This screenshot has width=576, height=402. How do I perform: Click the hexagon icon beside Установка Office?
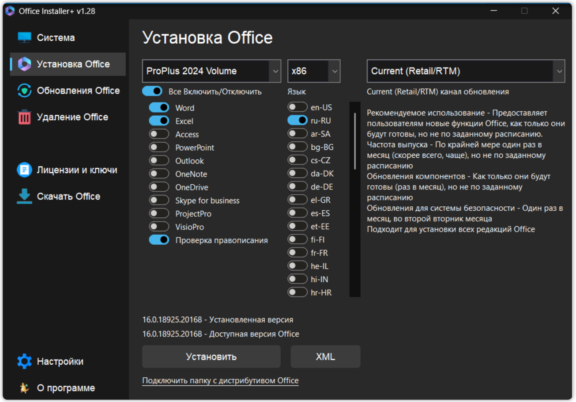(24, 64)
